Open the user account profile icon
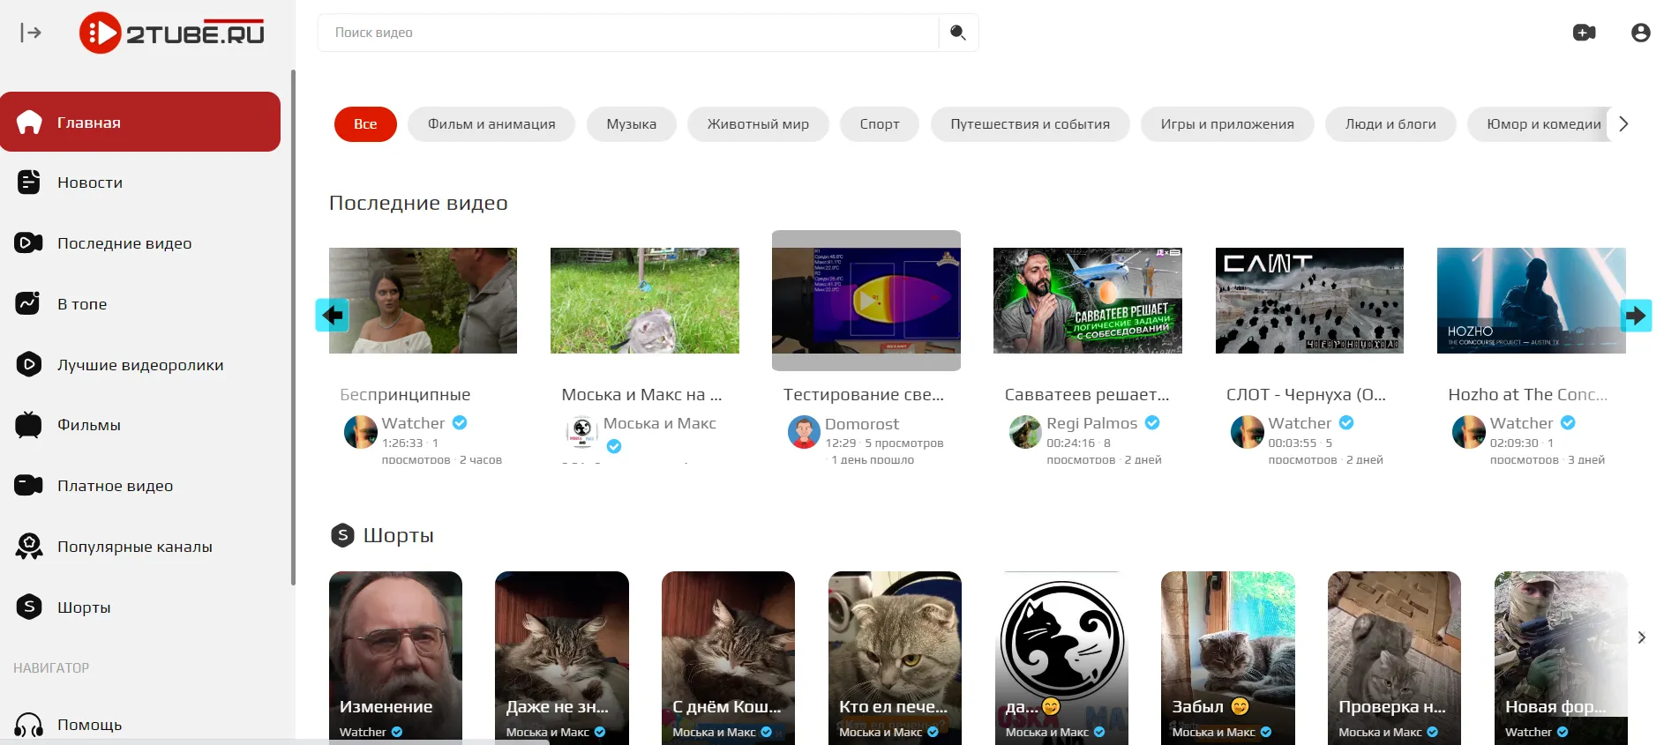 1640,33
